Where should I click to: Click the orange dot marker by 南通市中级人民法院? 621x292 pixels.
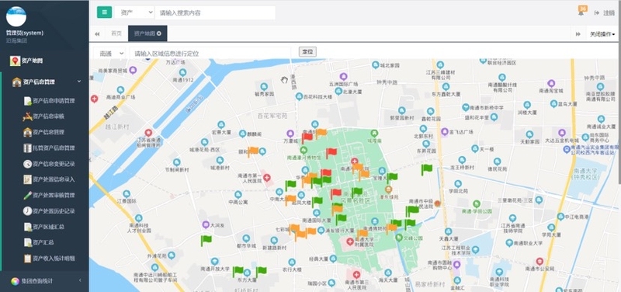pos(438,203)
